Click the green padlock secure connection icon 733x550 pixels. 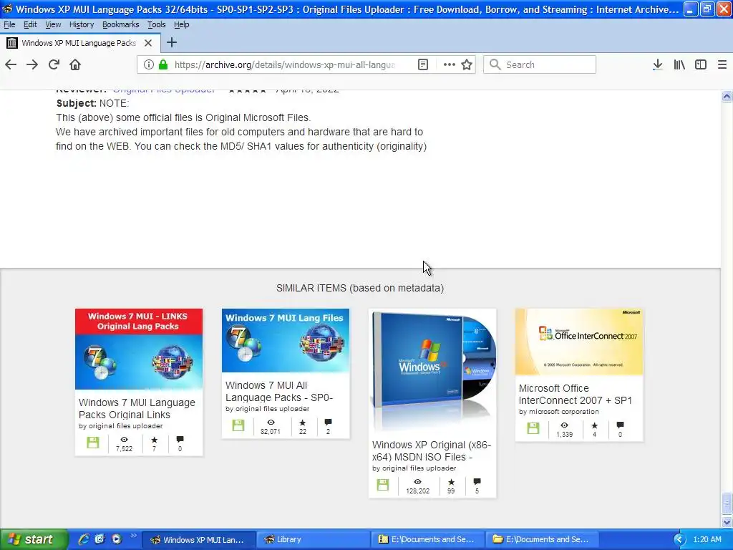pyautogui.click(x=163, y=64)
